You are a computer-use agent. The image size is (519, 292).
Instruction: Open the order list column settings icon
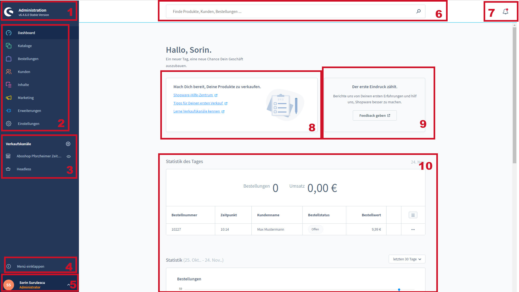pos(413,215)
